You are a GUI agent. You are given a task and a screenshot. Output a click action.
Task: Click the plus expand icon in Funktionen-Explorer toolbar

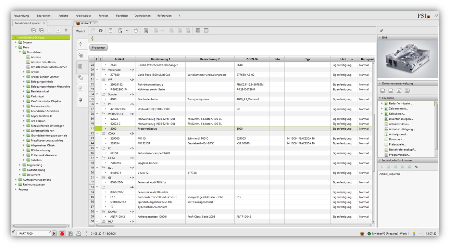point(58,30)
